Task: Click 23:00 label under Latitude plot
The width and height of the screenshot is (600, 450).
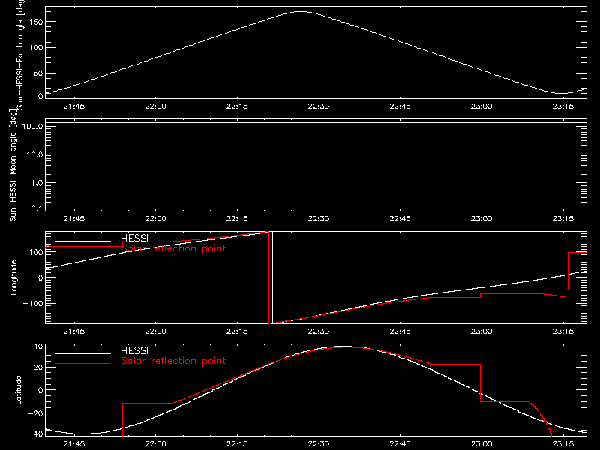Action: 481,444
